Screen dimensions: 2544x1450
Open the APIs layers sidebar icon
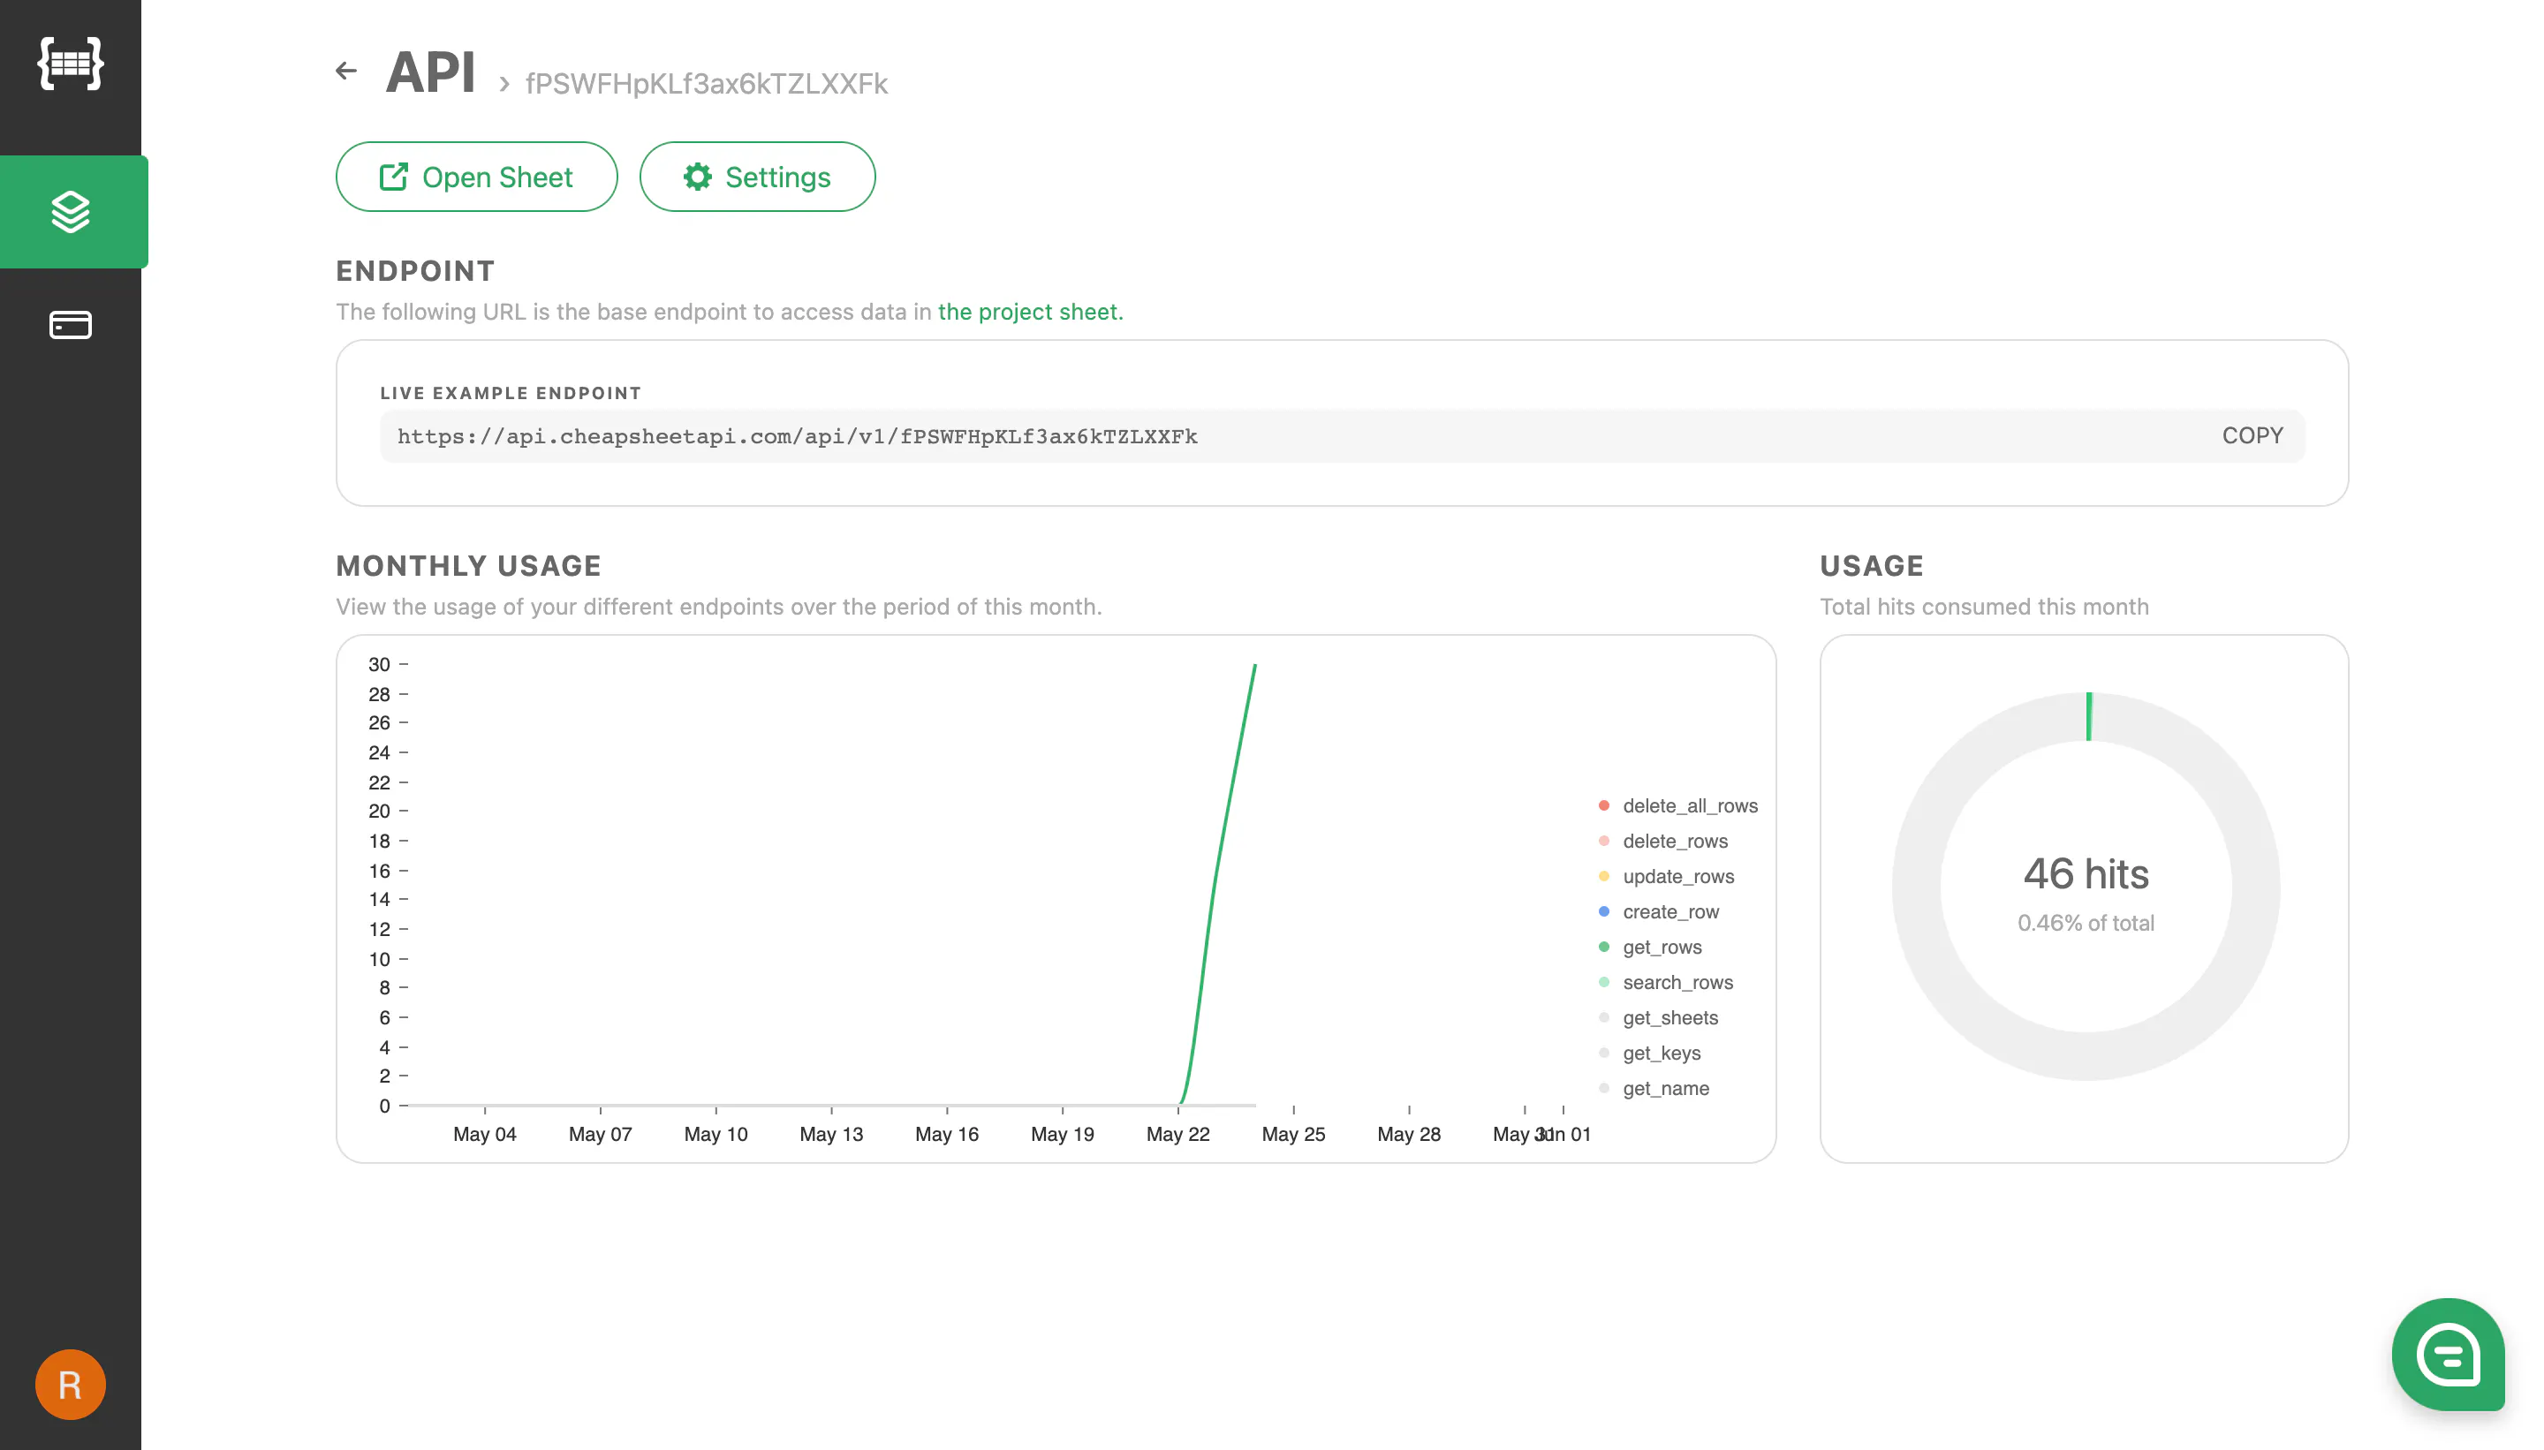[71, 212]
